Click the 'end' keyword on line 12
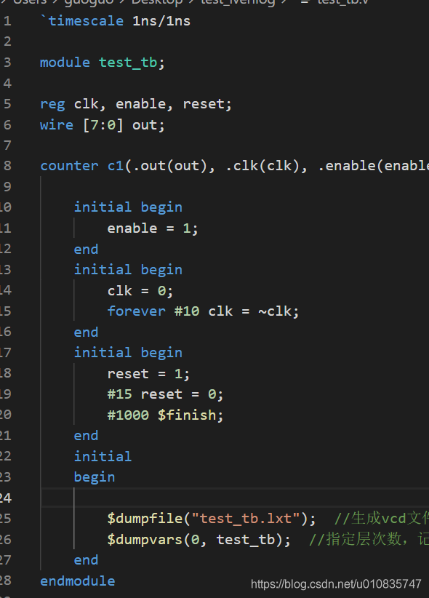This screenshot has height=598, width=429. pos(86,249)
